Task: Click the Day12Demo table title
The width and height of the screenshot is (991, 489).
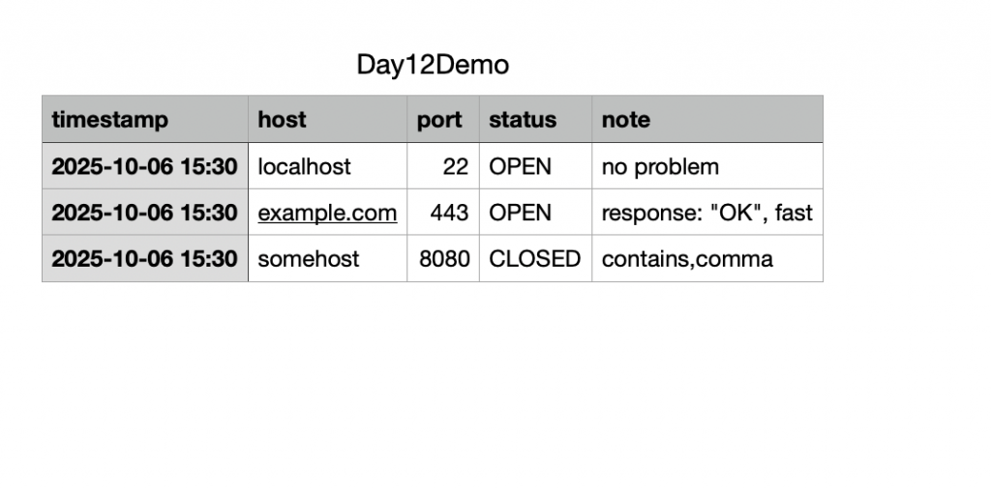Action: point(433,65)
